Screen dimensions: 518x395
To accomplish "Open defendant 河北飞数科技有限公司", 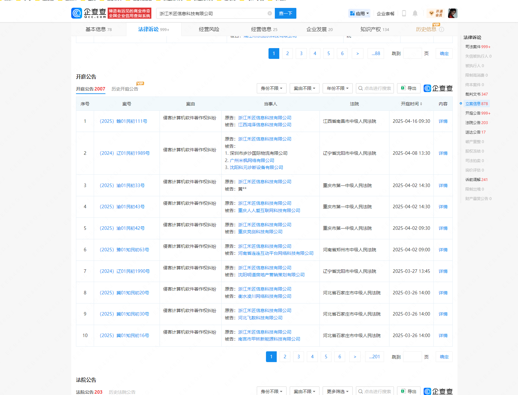I will click(x=260, y=318).
